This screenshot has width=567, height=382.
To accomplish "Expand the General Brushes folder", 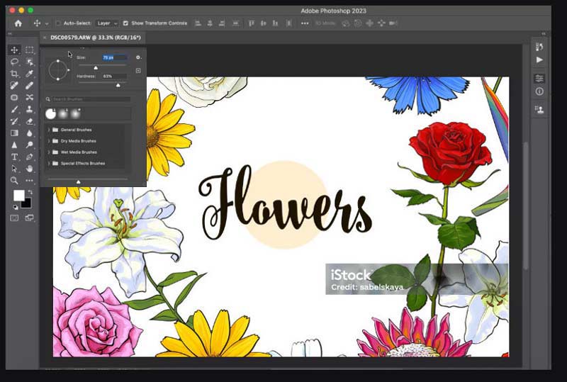I will [48, 130].
